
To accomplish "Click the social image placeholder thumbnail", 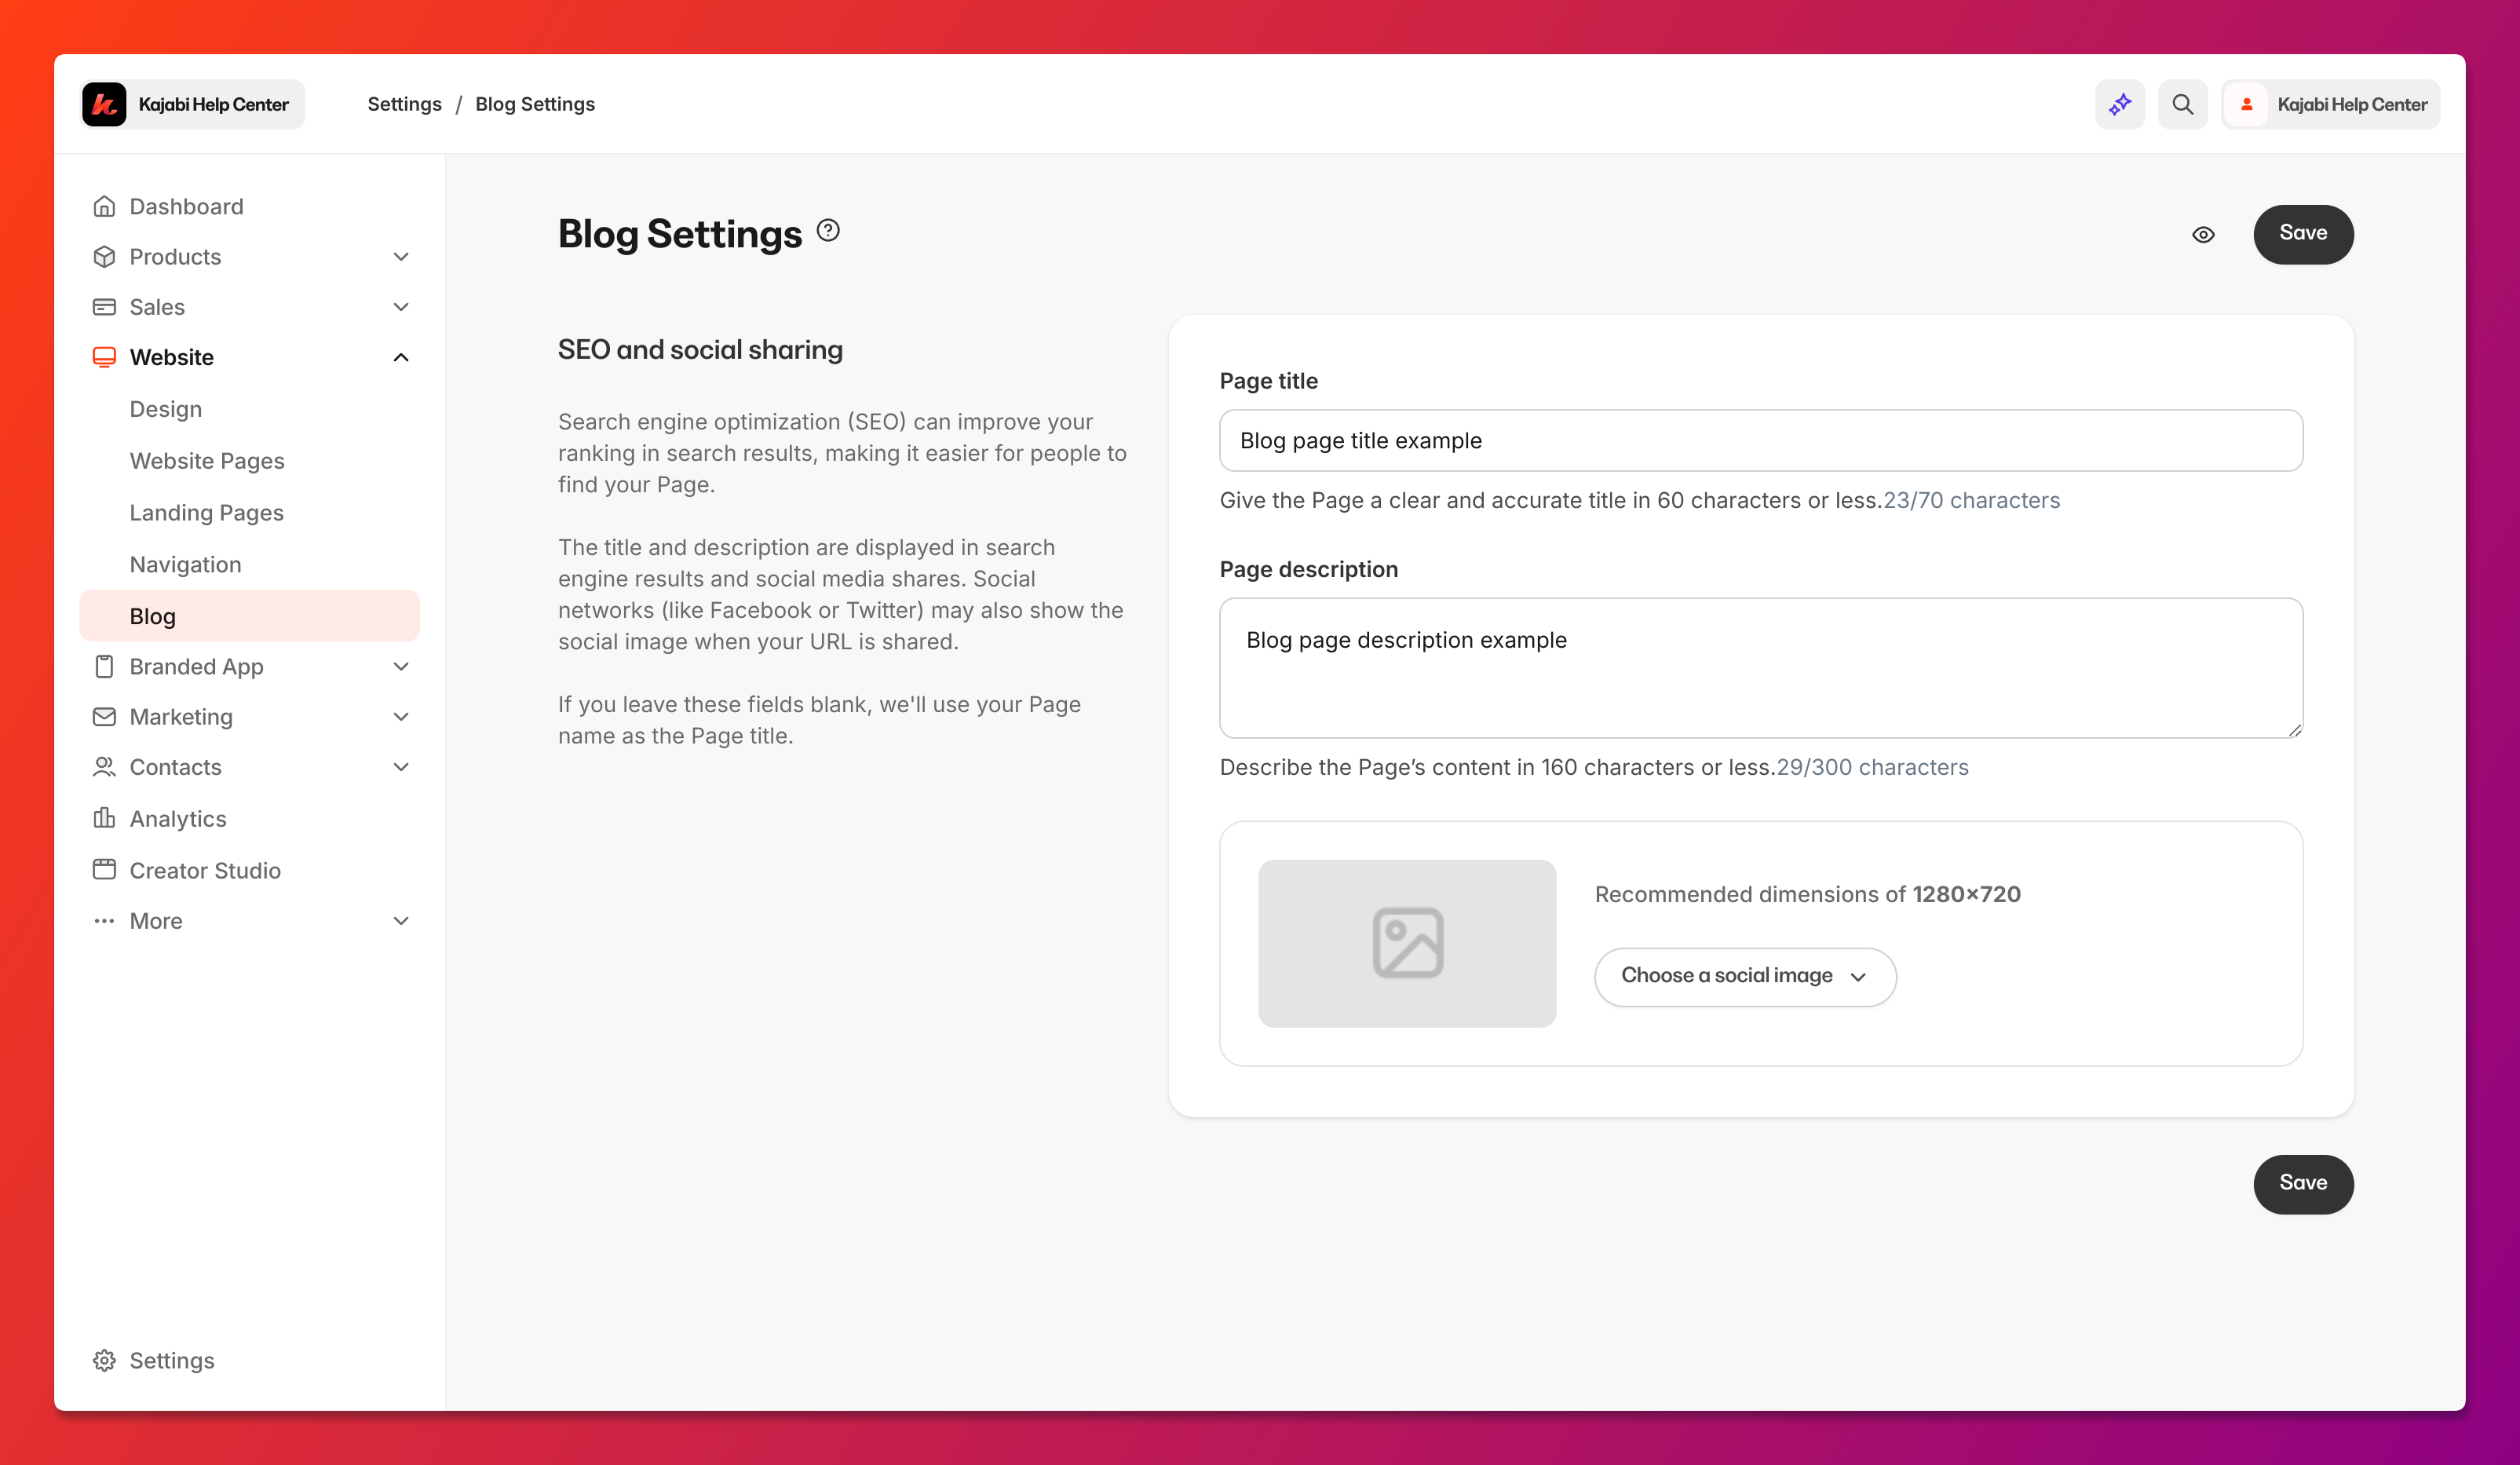I will click(x=1407, y=943).
